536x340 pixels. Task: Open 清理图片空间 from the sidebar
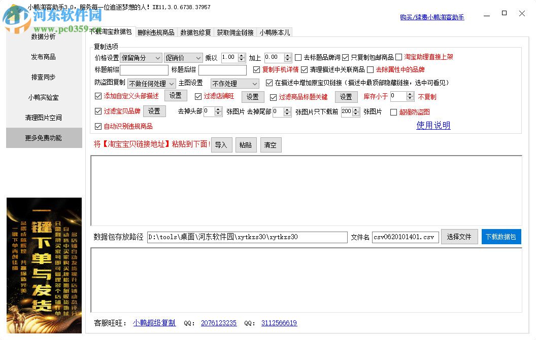(x=44, y=118)
